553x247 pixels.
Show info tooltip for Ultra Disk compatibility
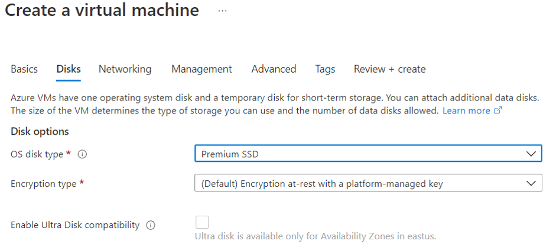click(151, 225)
